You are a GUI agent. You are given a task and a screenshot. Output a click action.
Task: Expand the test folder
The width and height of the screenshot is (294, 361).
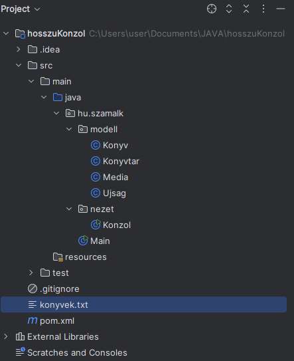click(31, 273)
